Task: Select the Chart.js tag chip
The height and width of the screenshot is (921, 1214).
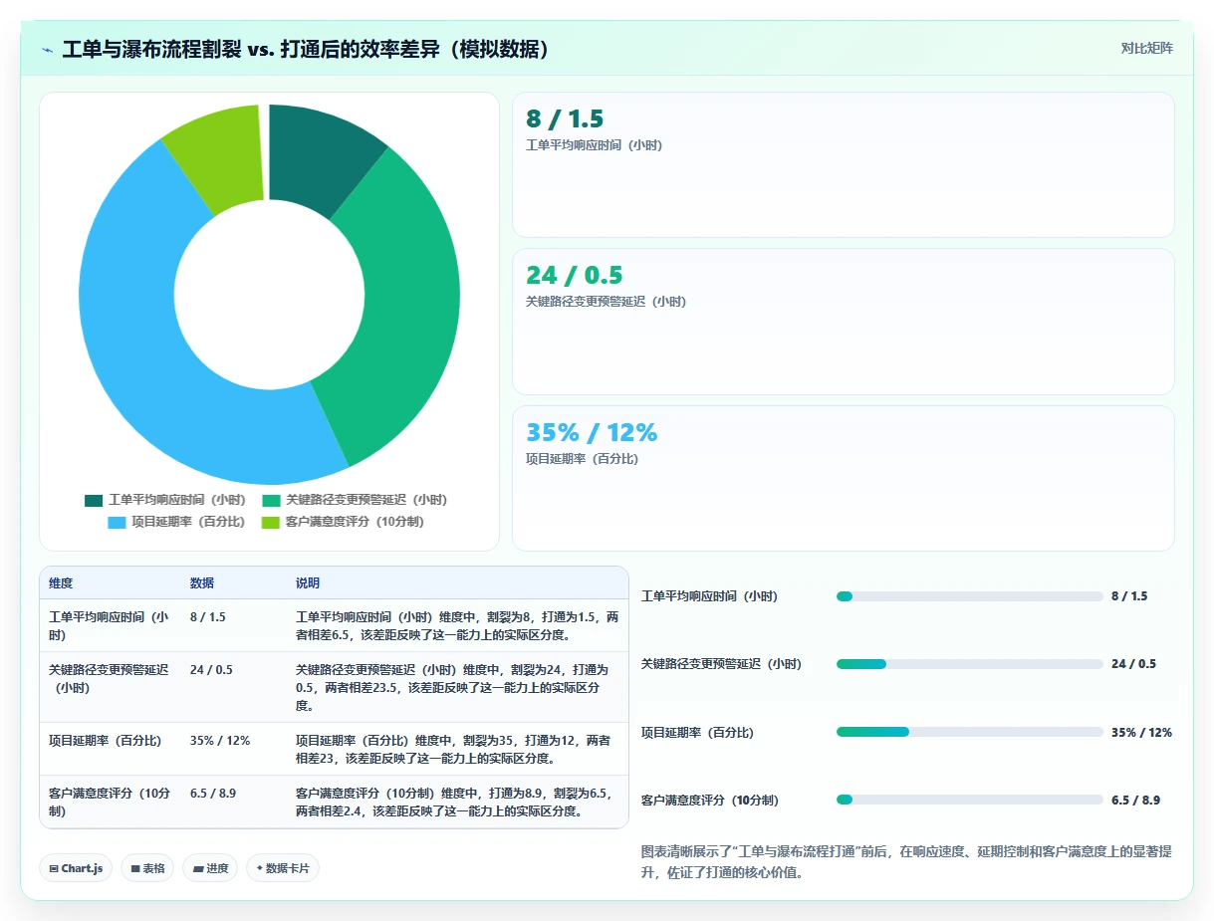Action: point(77,868)
